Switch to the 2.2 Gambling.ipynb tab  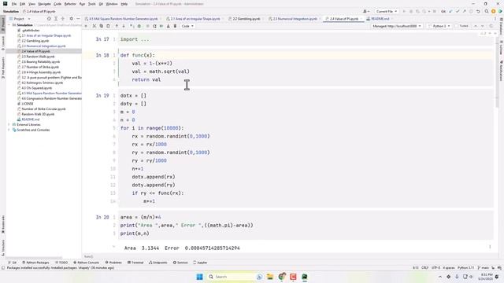(x=246, y=19)
